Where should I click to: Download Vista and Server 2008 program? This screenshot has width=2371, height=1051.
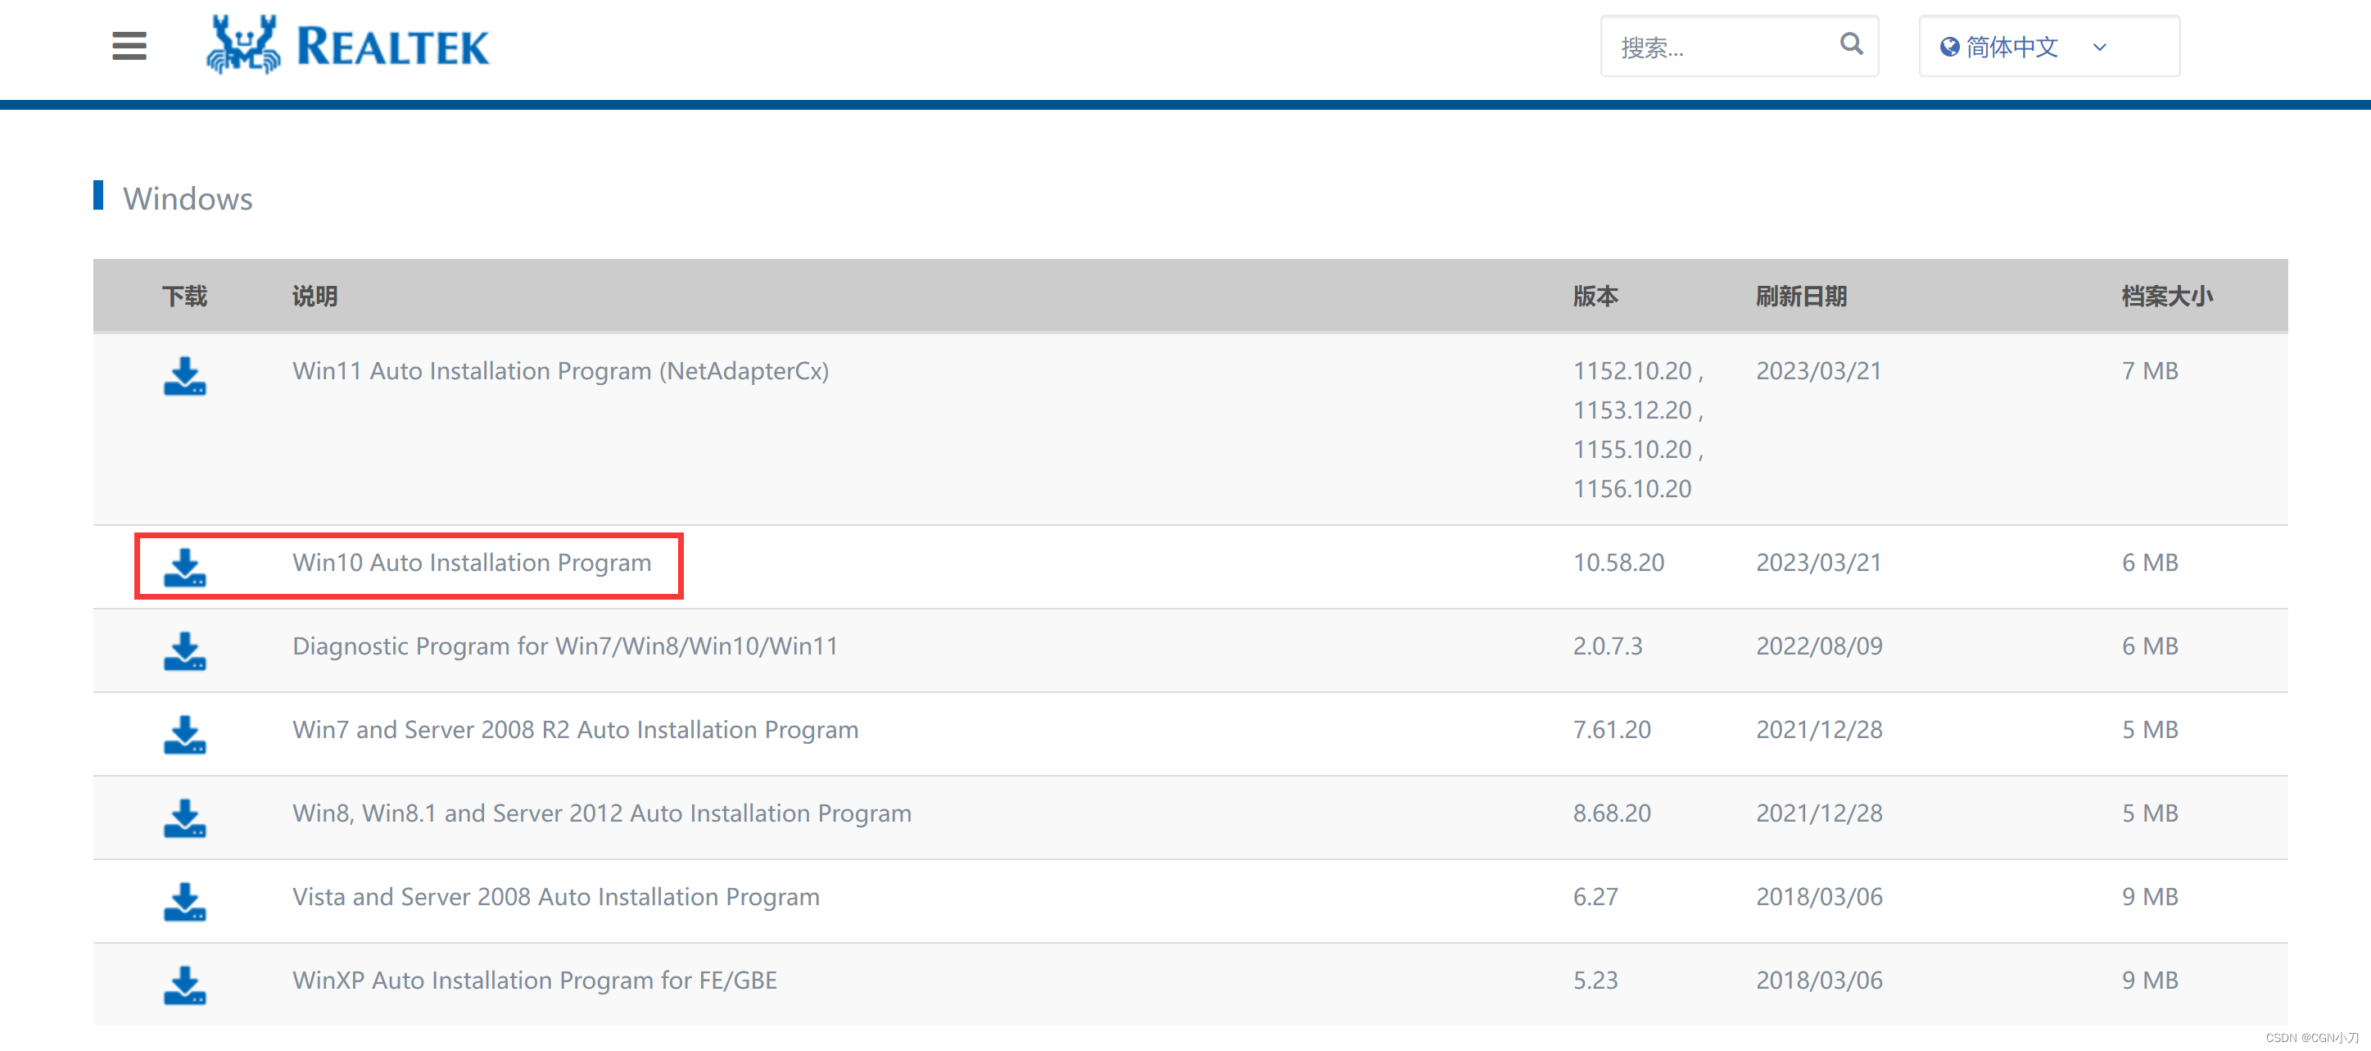[x=184, y=902]
